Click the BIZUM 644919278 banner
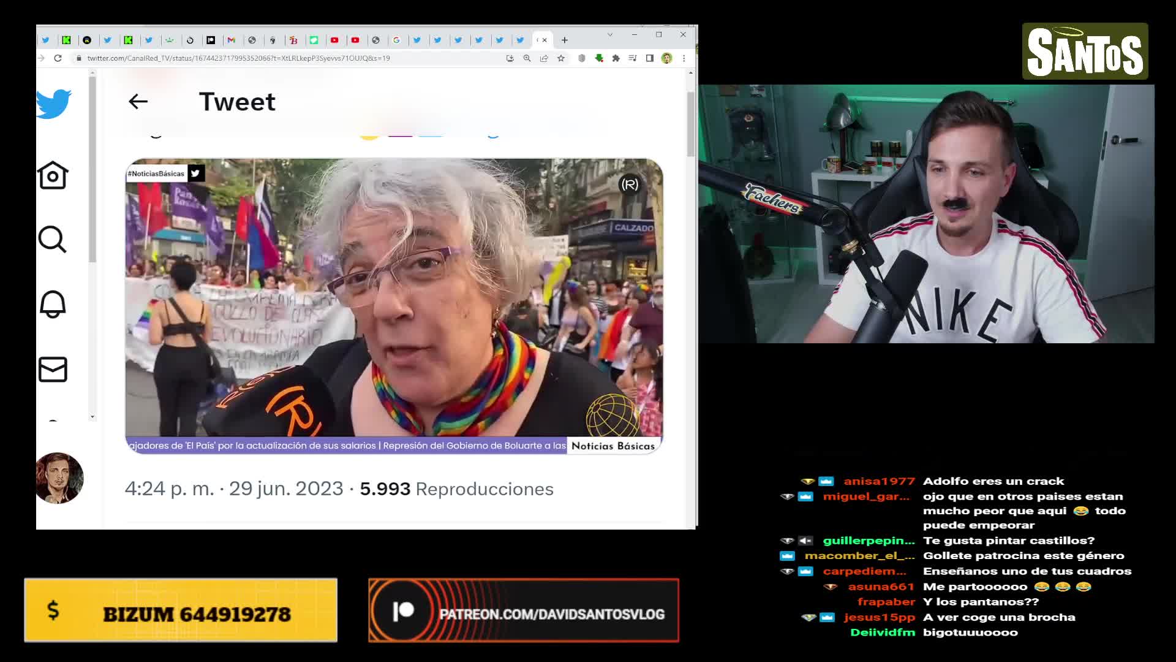 pos(181,611)
